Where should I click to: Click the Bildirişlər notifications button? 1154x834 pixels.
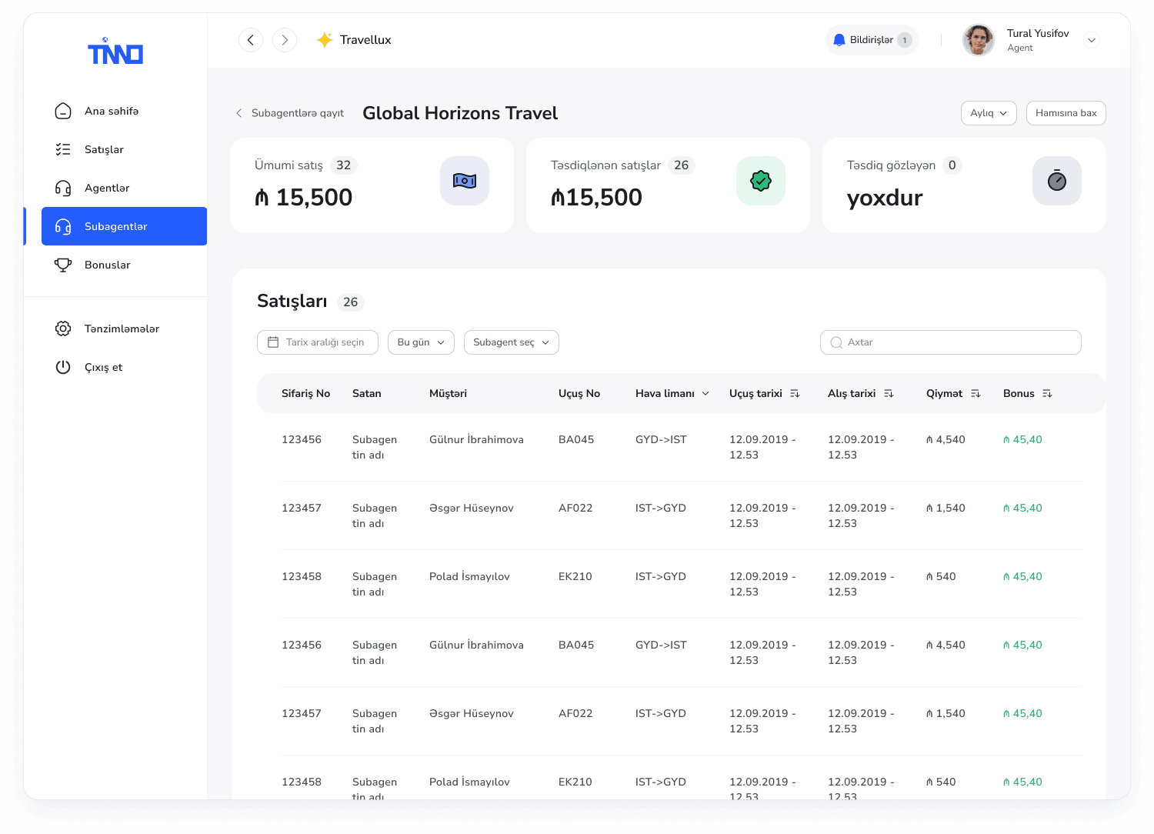click(x=872, y=40)
